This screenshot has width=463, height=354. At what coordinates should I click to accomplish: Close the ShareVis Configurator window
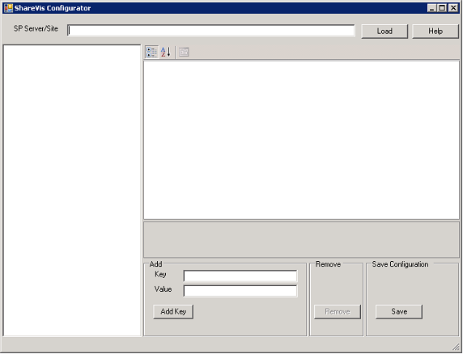[453, 8]
